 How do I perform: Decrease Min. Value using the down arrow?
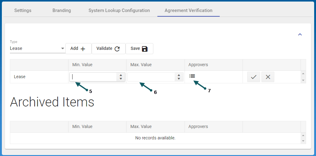pyautogui.click(x=121, y=79)
